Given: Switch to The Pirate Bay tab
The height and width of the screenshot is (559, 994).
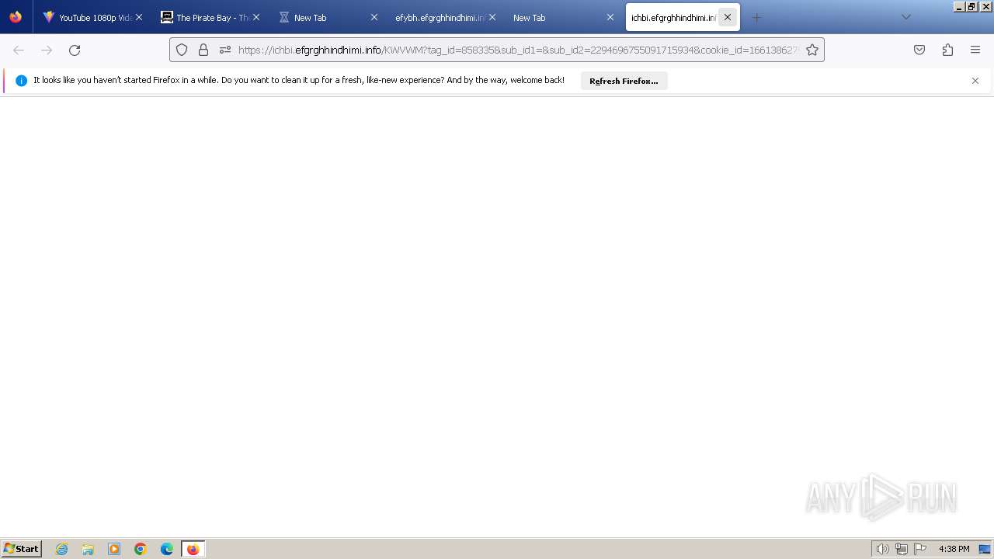Looking at the screenshot, I should tap(210, 17).
